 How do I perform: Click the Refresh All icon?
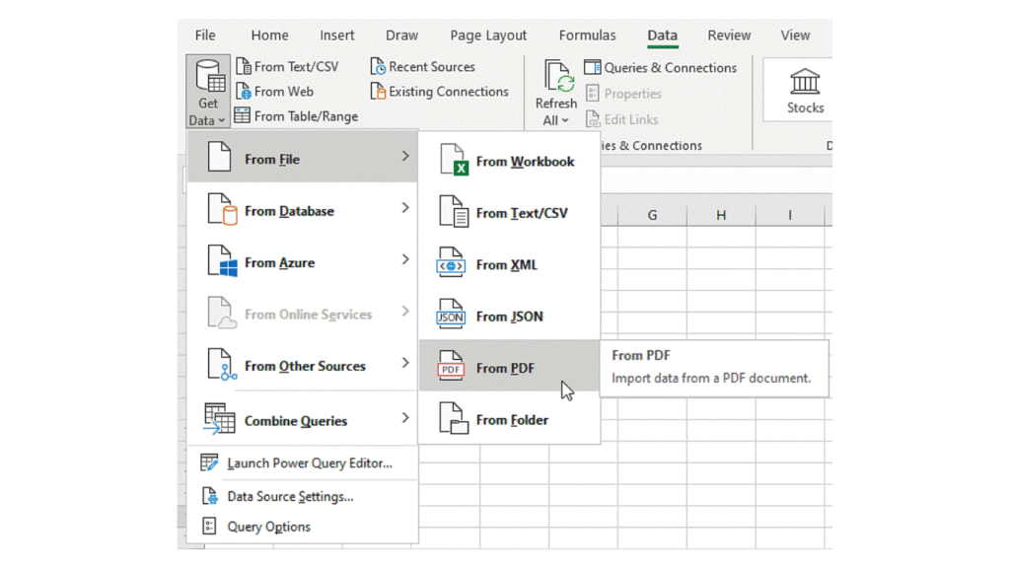tap(558, 76)
